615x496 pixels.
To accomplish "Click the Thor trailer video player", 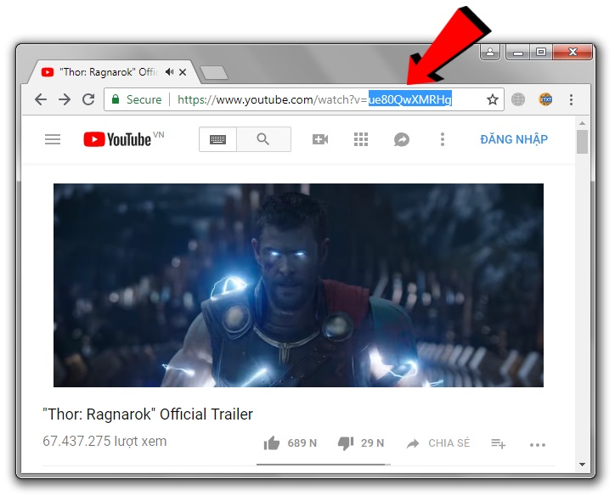I will coord(298,285).
